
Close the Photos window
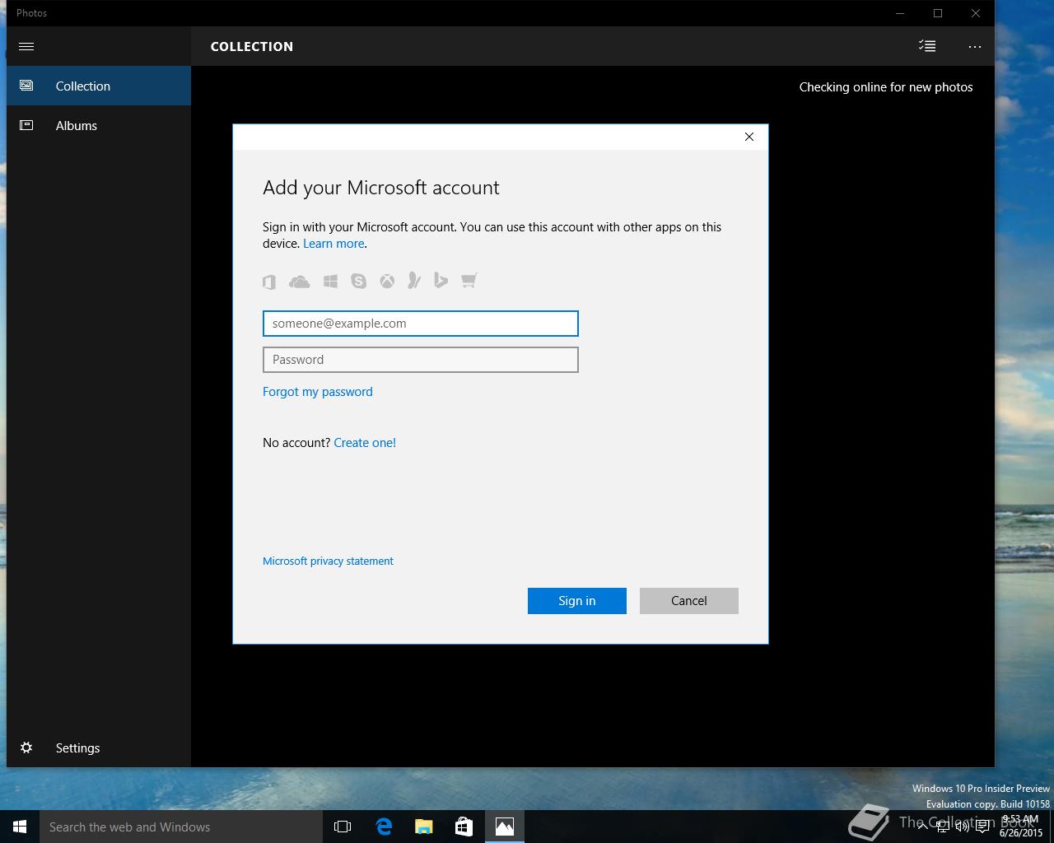click(x=976, y=13)
